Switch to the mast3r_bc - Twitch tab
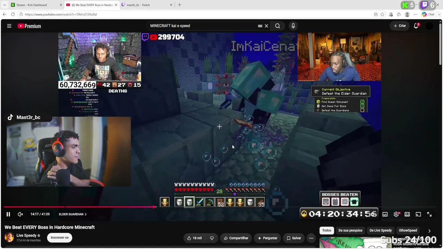Viewport: 443px width, 249px height. pos(147,5)
